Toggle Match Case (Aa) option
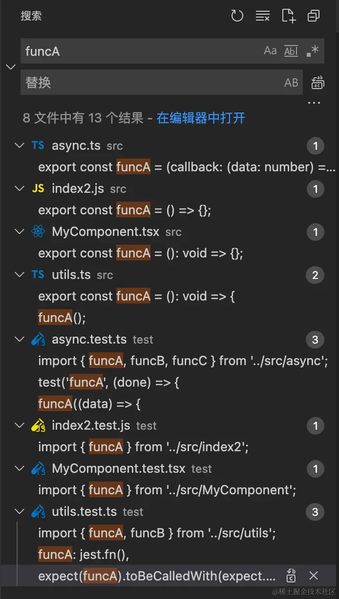Screen dimensions: 339x599 270,51
